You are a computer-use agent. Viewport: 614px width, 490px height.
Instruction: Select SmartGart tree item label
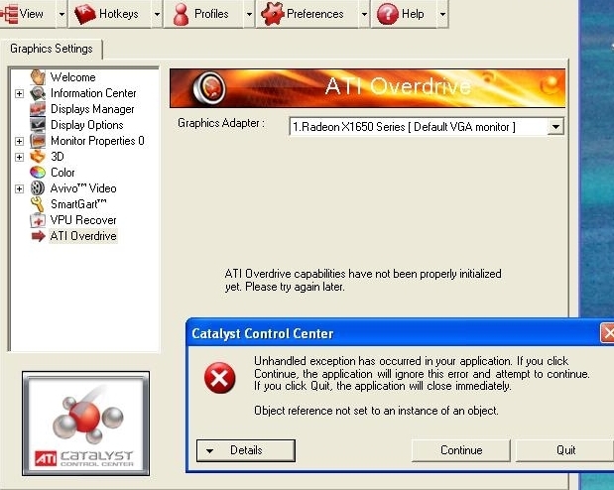78,204
